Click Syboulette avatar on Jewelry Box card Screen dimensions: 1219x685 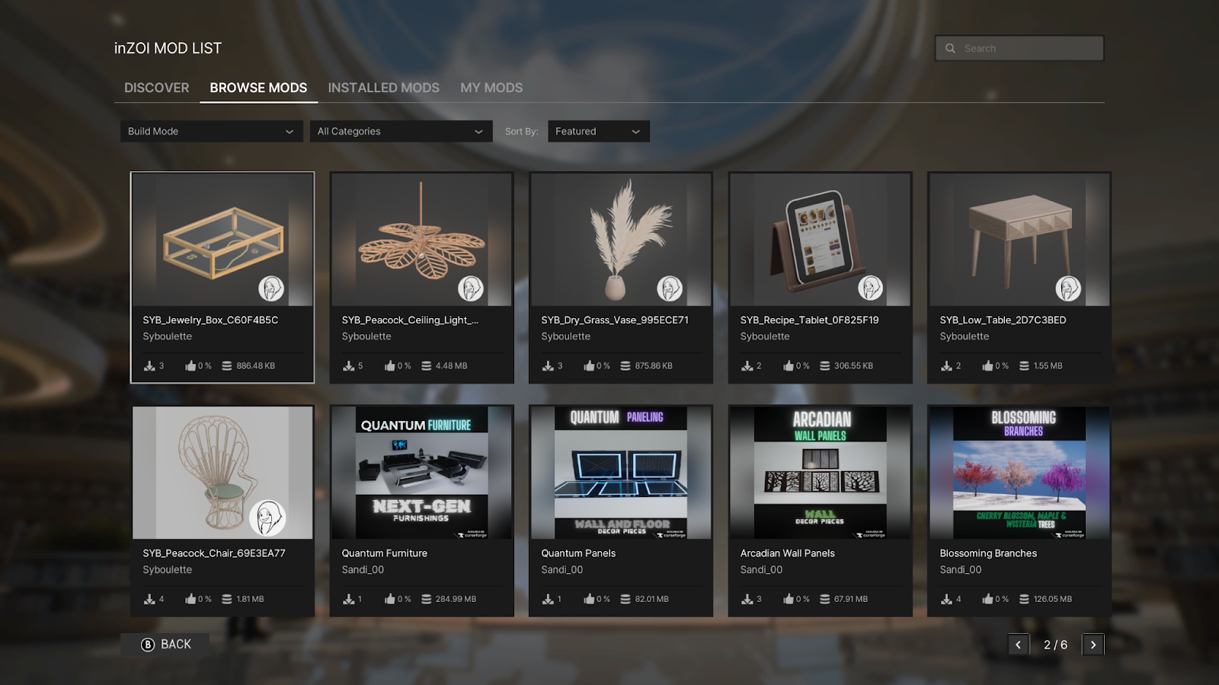click(271, 288)
